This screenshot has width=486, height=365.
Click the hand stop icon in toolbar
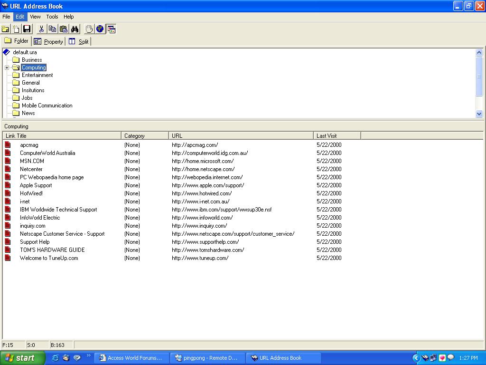[89, 29]
